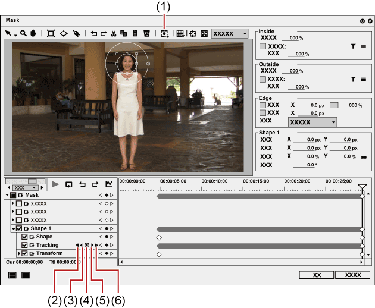Add keyframe diamond on Mask row
Screen dimensions: 375x308
click(x=107, y=195)
